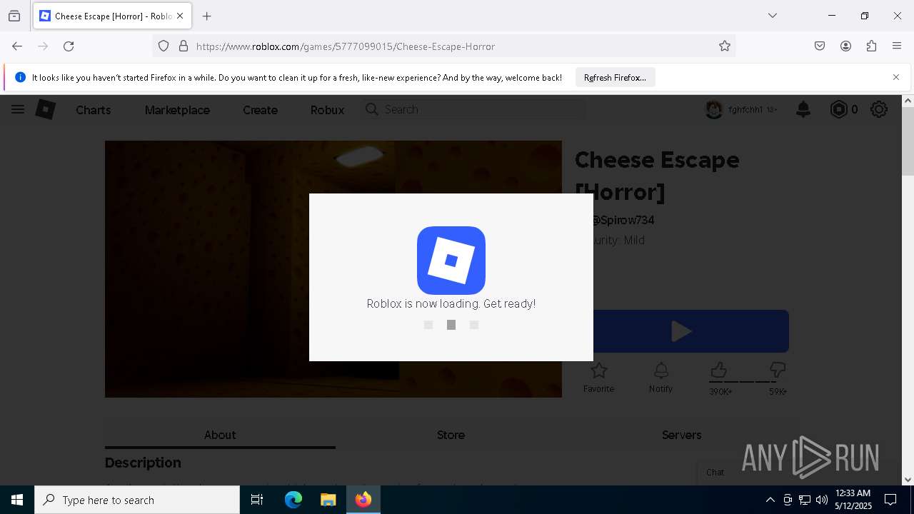Click the Description heading text
The height and width of the screenshot is (514, 914).
click(x=143, y=463)
